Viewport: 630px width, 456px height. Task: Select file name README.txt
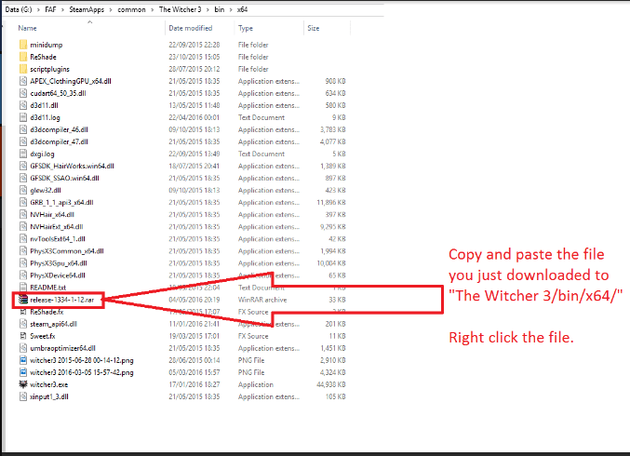[47, 288]
